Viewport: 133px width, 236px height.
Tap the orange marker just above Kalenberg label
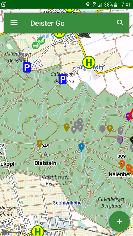[x=129, y=168]
